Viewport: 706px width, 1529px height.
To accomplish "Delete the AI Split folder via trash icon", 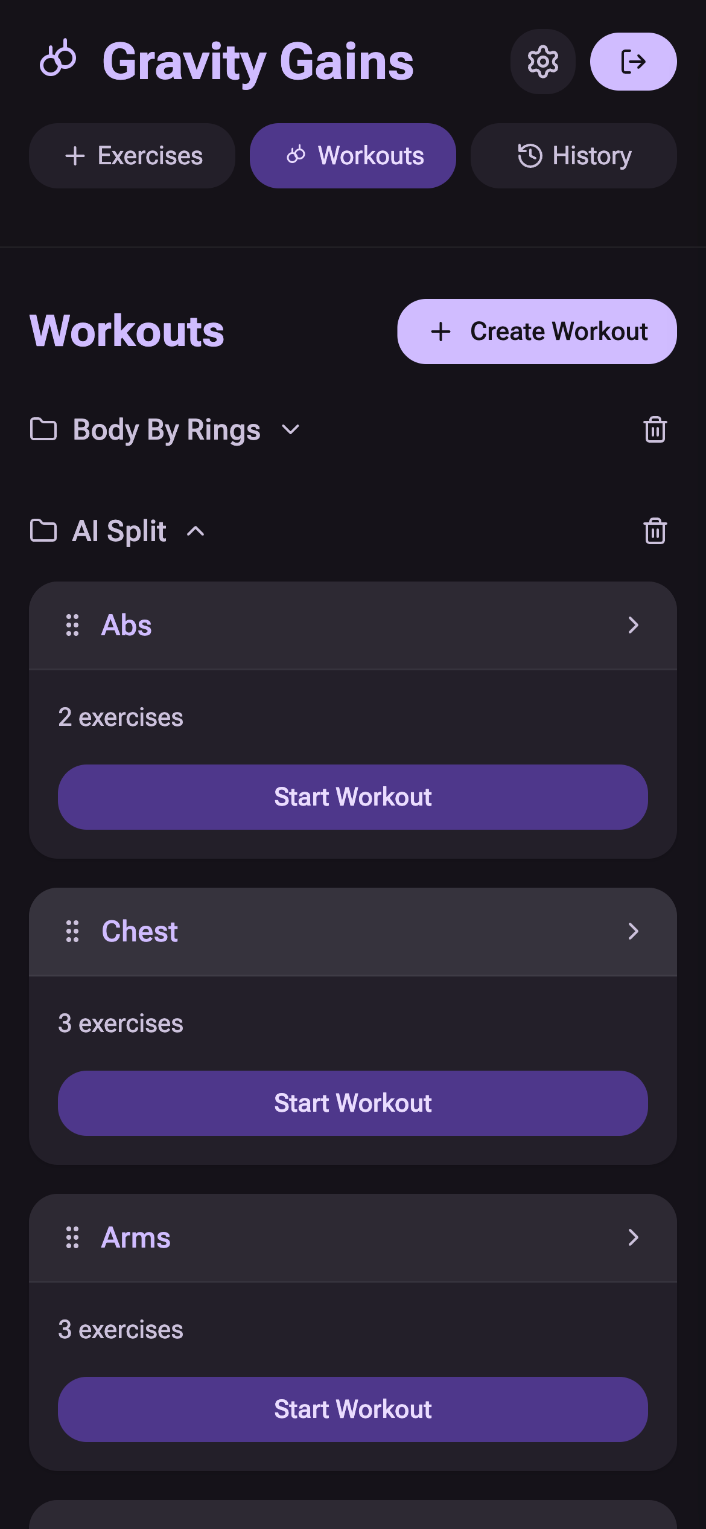I will coord(655,531).
